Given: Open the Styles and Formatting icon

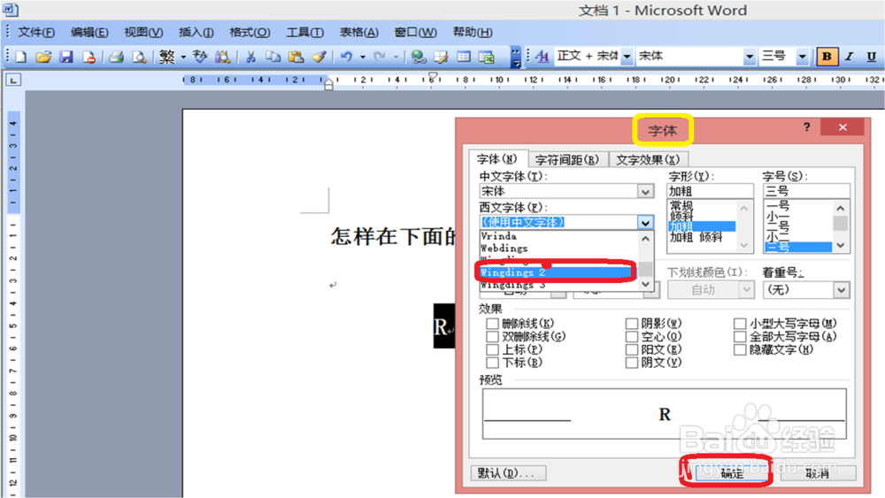Looking at the screenshot, I should coord(542,57).
